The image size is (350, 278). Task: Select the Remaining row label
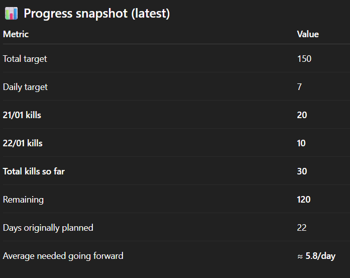click(x=23, y=200)
